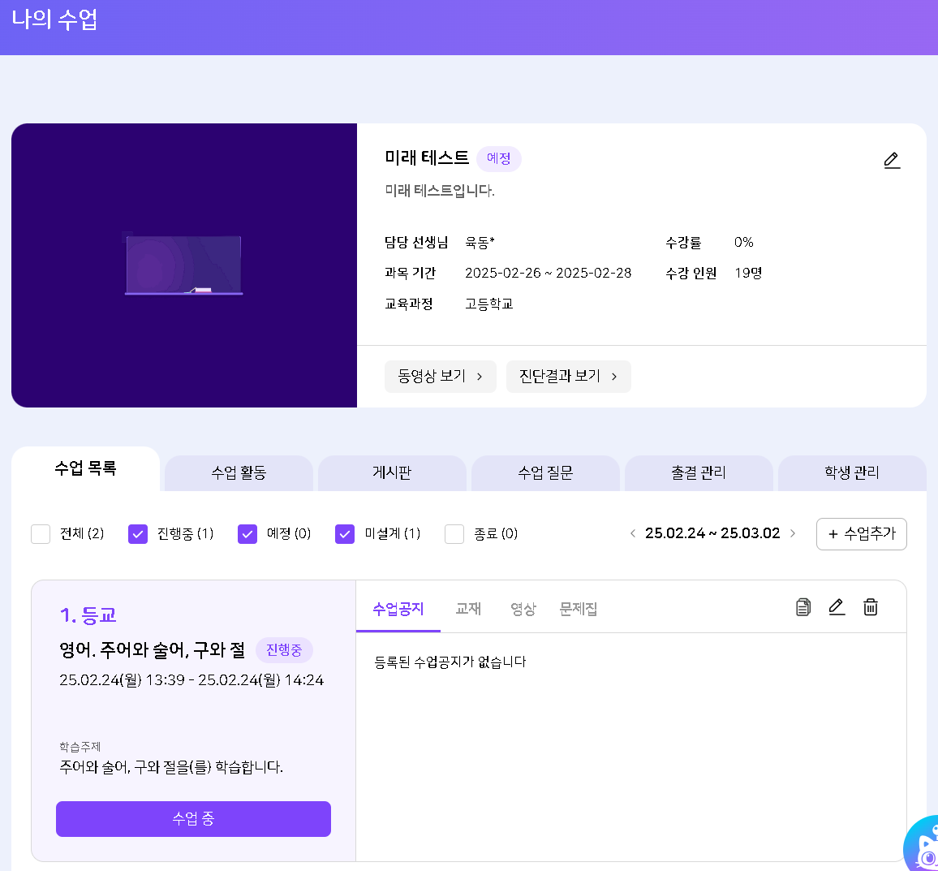Delete the lesson using the trash icon
The image size is (938, 871).
click(871, 607)
